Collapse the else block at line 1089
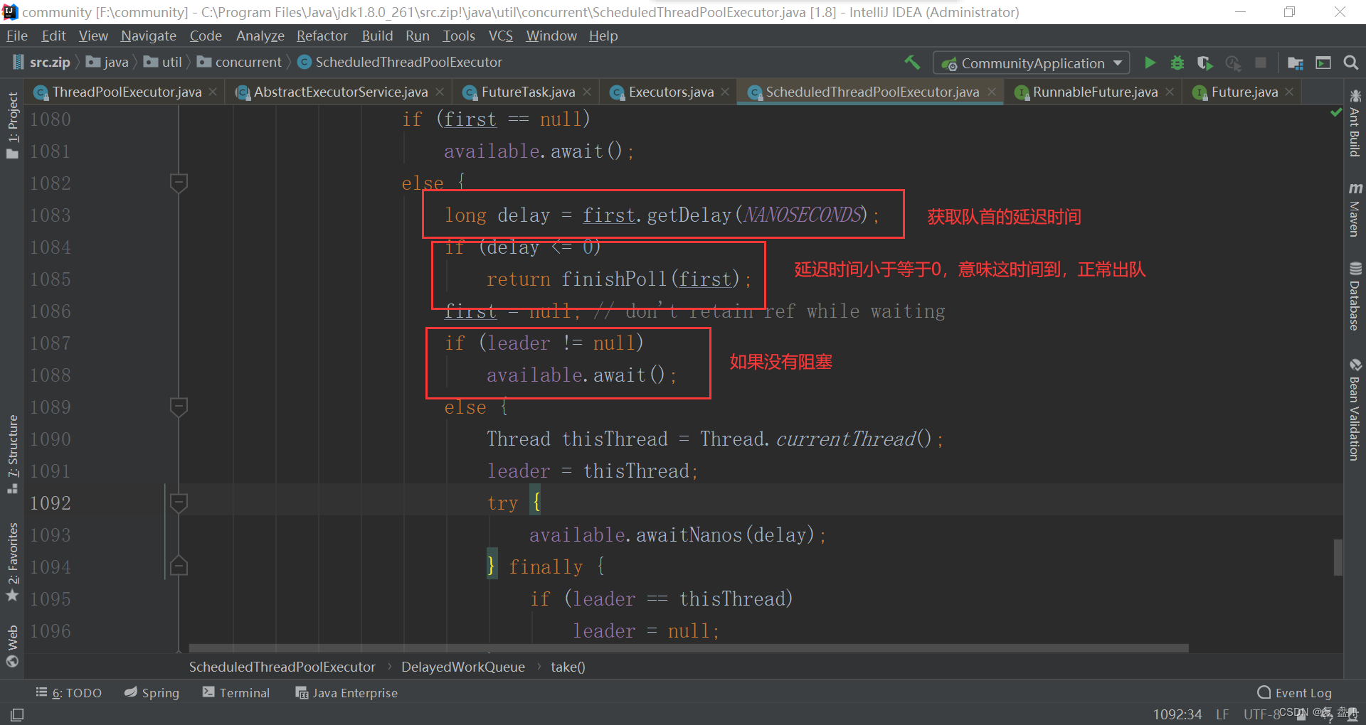This screenshot has width=1366, height=725. [179, 407]
